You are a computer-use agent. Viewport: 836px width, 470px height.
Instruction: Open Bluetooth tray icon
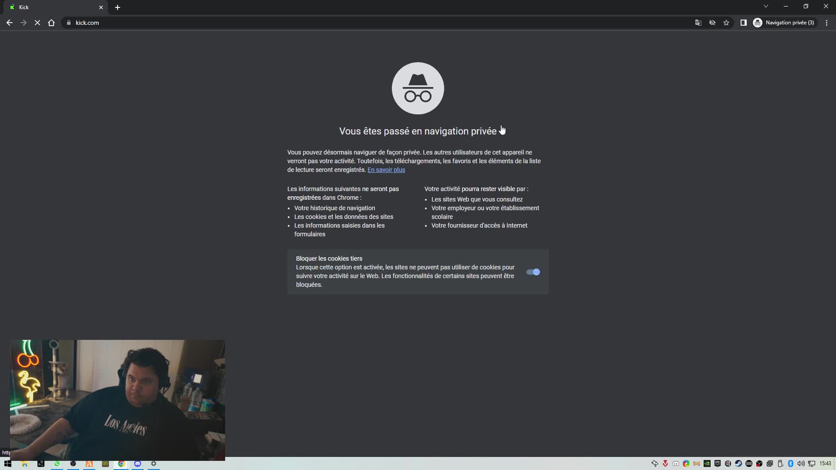click(791, 463)
